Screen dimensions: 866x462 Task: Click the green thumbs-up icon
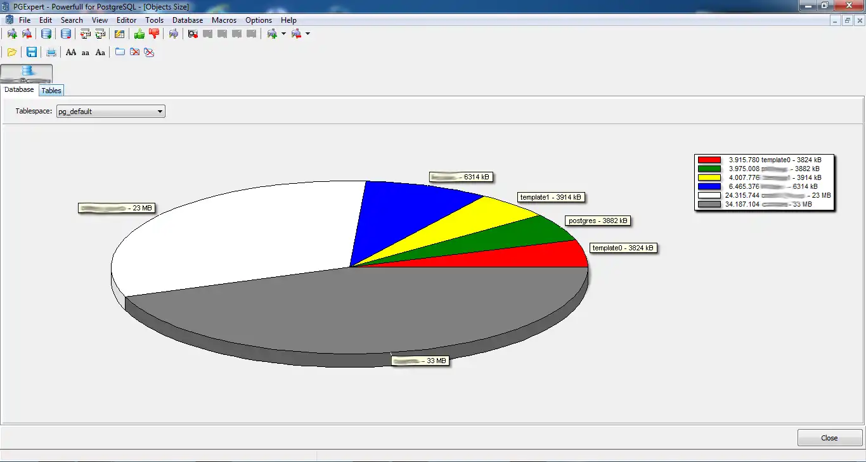139,34
